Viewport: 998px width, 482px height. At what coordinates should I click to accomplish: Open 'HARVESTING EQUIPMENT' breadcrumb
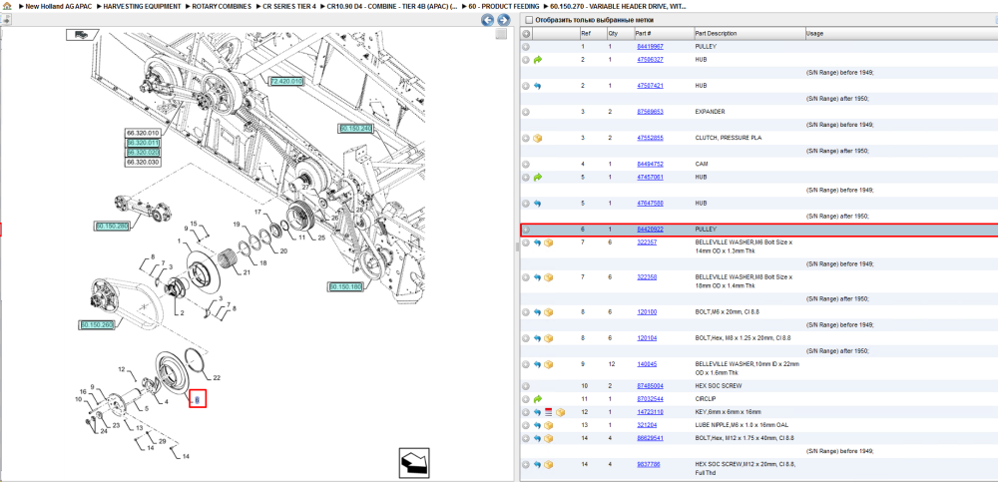(x=142, y=6)
